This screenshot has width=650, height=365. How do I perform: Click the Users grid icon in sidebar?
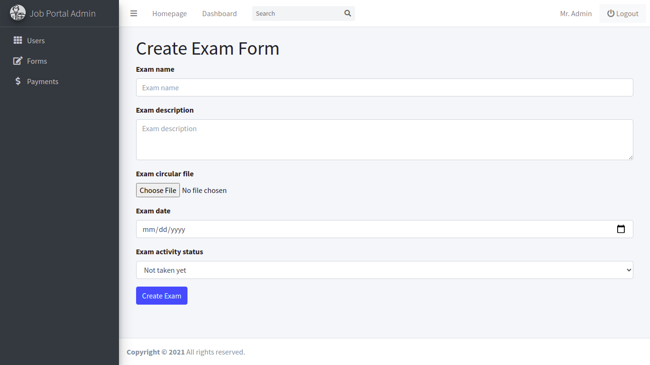[18, 40]
